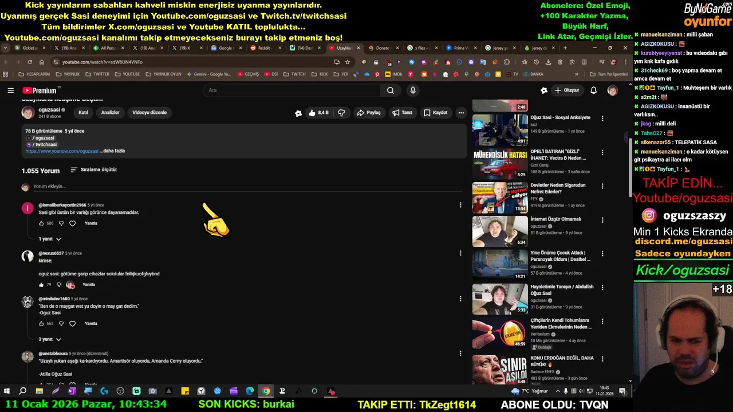Click the YouTube search box Ara

[x=291, y=90]
